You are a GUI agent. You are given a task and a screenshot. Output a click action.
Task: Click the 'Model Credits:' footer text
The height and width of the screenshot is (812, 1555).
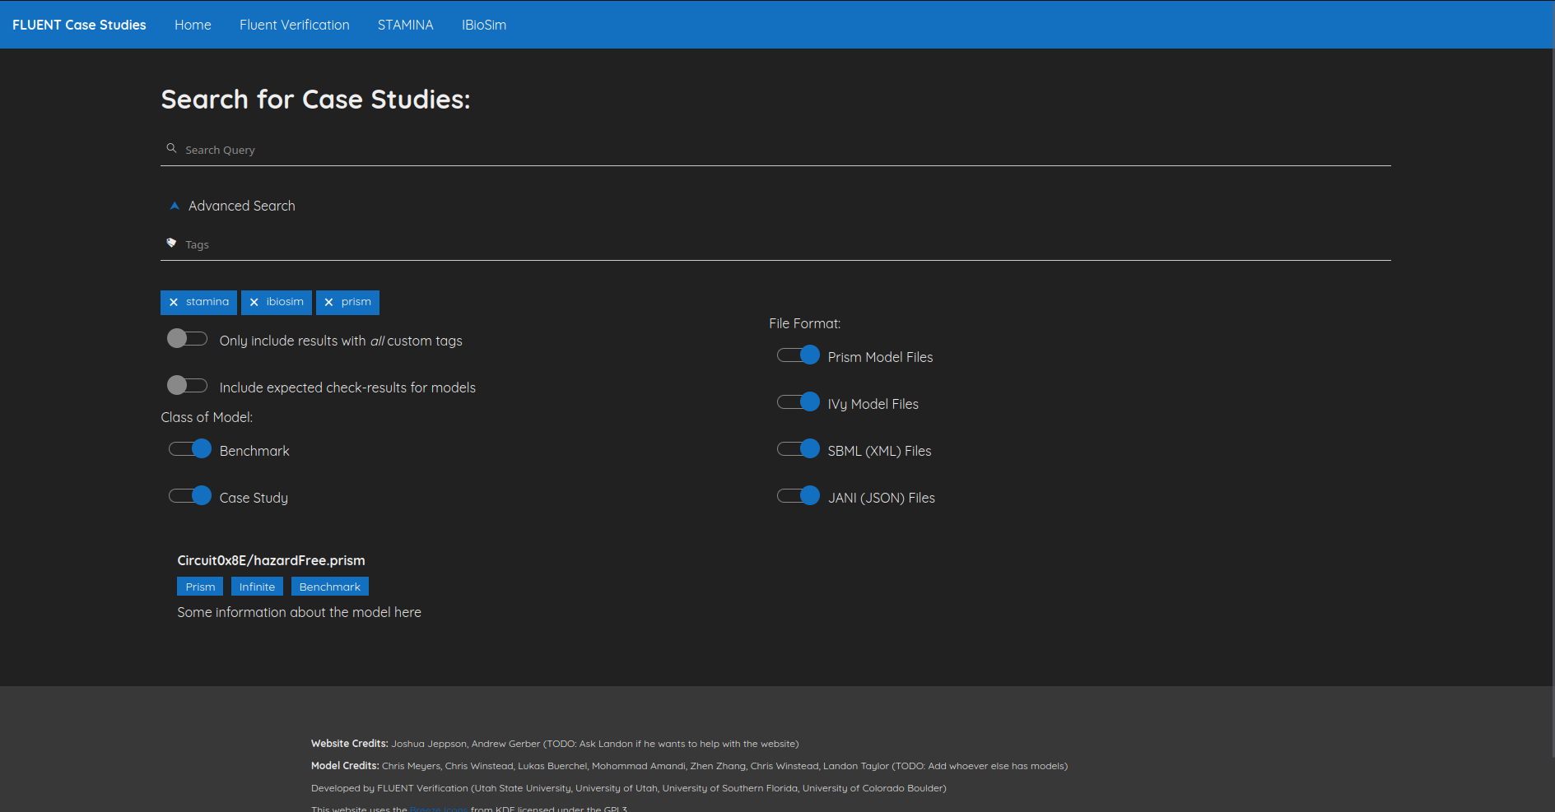point(345,766)
